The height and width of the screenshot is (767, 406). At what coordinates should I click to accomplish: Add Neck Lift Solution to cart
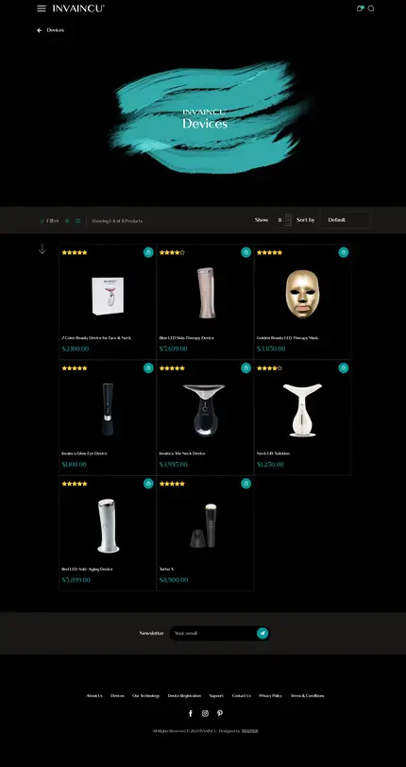pos(344,367)
